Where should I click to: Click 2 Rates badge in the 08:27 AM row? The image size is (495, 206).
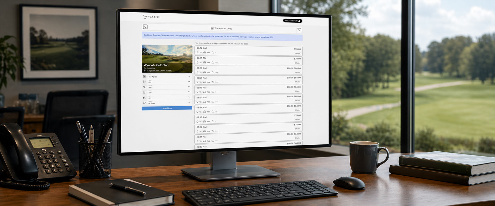tap(298, 101)
